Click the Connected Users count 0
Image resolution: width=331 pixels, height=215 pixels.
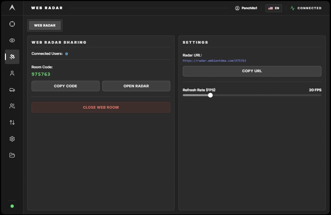click(66, 54)
